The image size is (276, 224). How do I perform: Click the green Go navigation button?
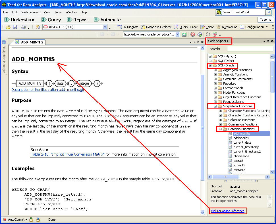(x=184, y=34)
